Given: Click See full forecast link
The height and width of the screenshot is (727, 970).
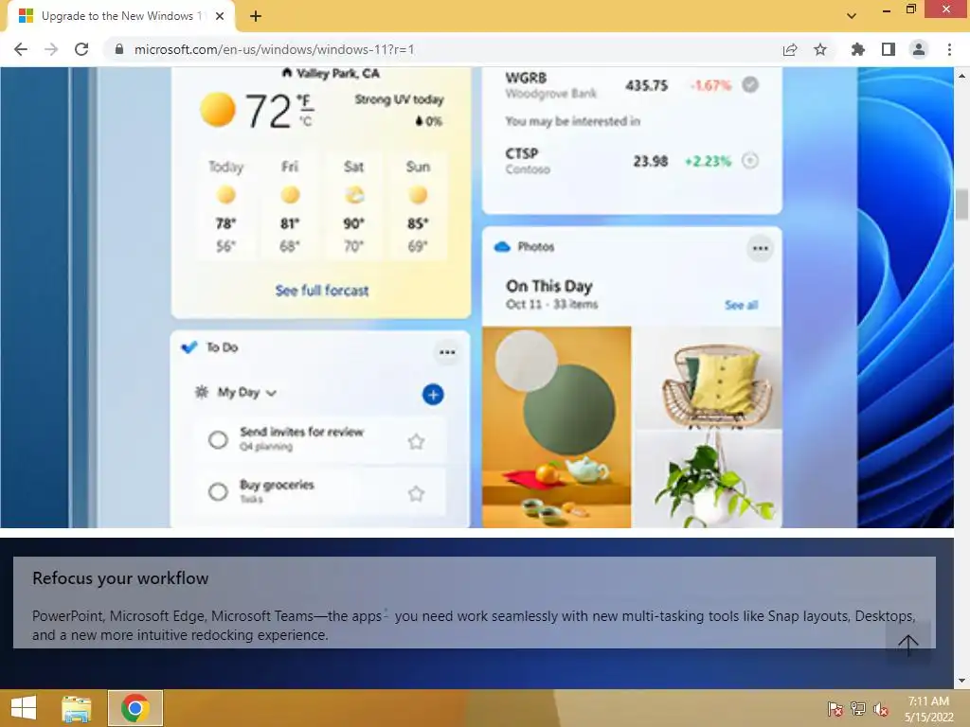Looking at the screenshot, I should [322, 291].
